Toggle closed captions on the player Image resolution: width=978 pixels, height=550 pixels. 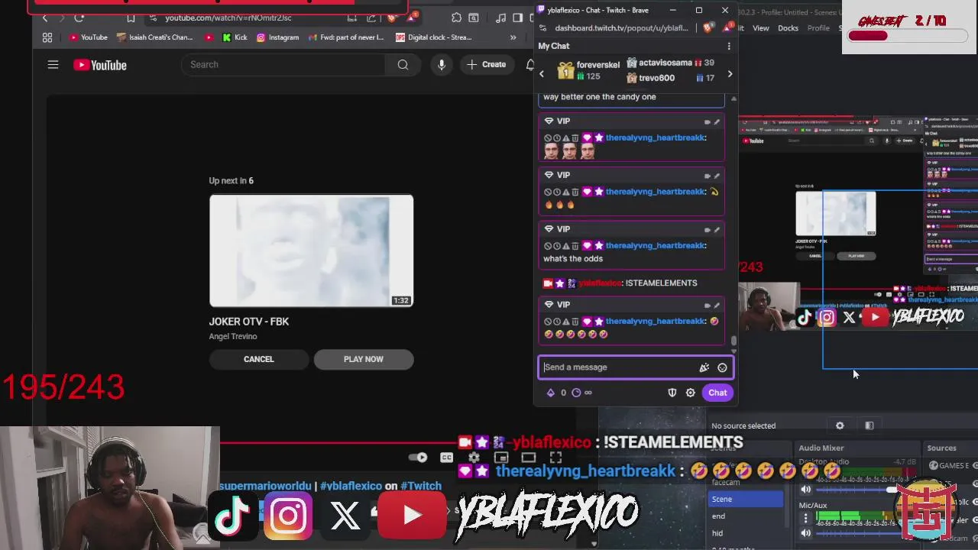point(446,458)
